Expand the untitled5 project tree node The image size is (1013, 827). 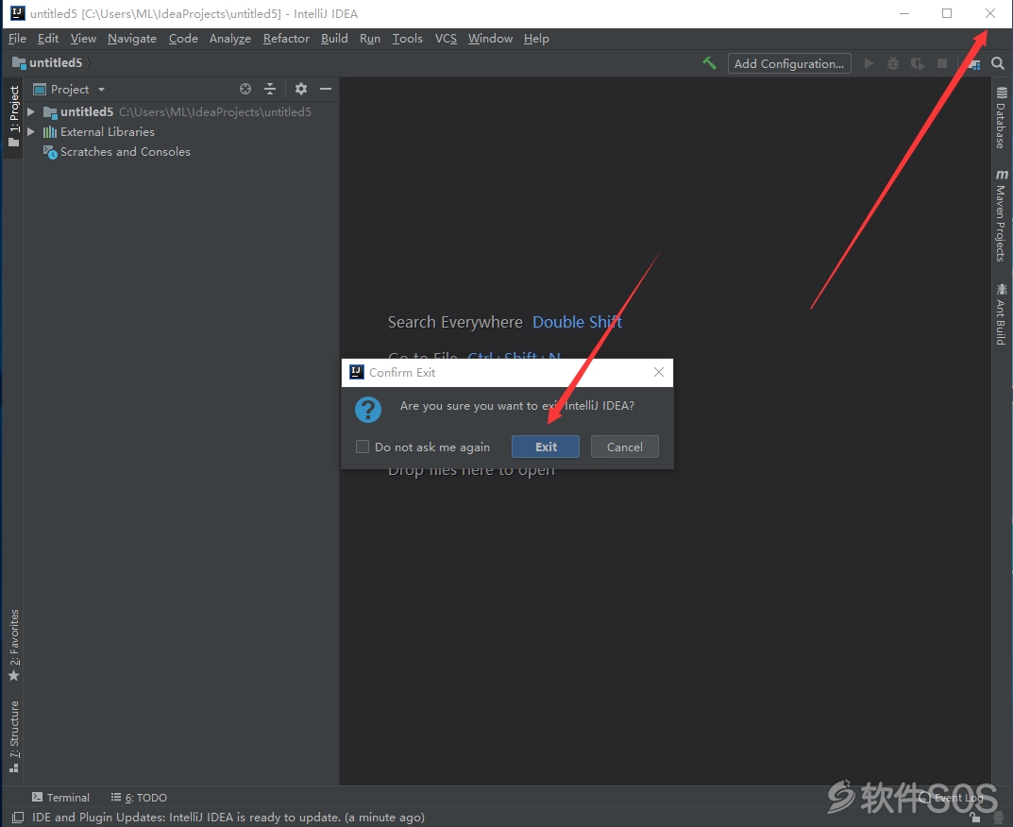tap(30, 111)
